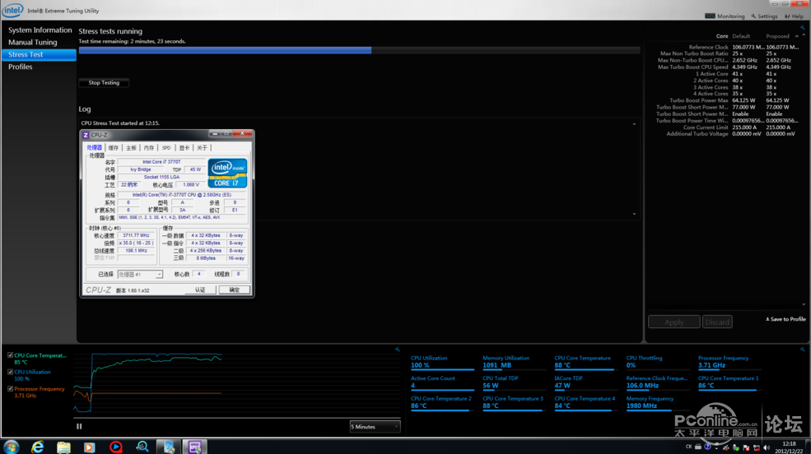Click the Memory Frequency 1980 MHz readout

click(x=657, y=402)
